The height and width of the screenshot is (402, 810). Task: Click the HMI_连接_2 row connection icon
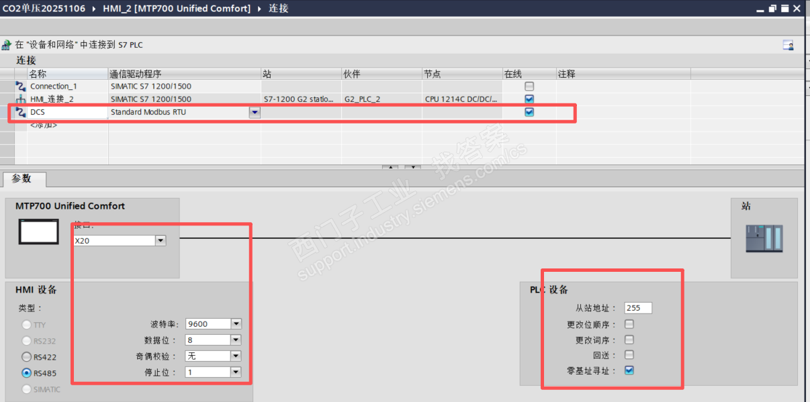pyautogui.click(x=20, y=99)
